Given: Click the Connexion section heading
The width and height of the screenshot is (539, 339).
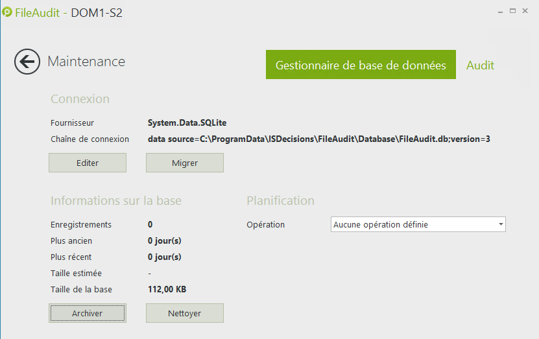Looking at the screenshot, I should (x=80, y=99).
